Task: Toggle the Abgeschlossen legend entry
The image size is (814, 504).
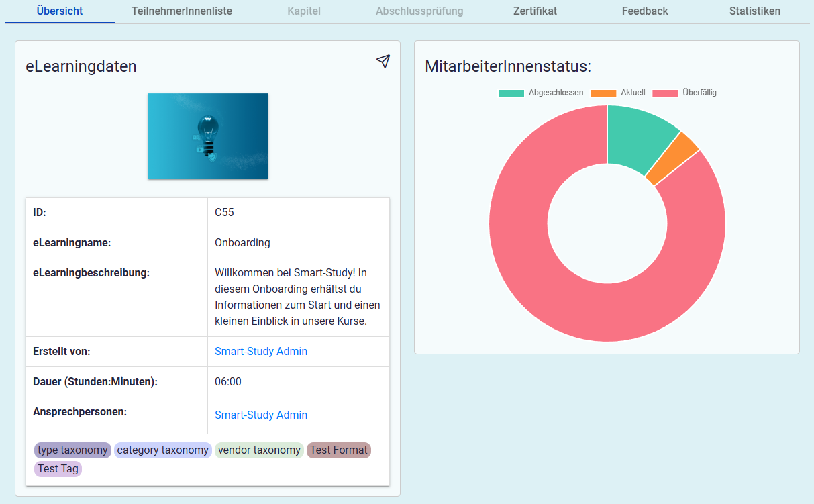Action: click(541, 93)
